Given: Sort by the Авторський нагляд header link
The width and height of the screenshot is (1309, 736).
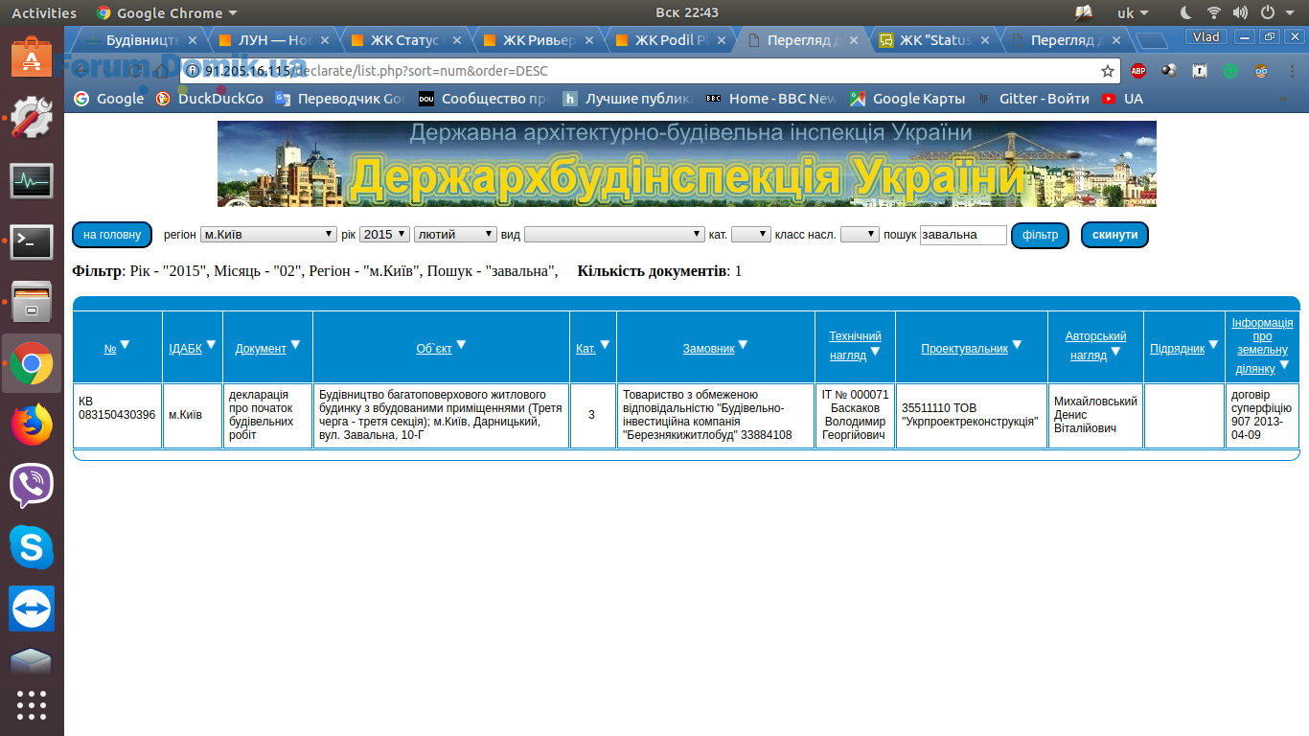Looking at the screenshot, I should pos(1095,346).
